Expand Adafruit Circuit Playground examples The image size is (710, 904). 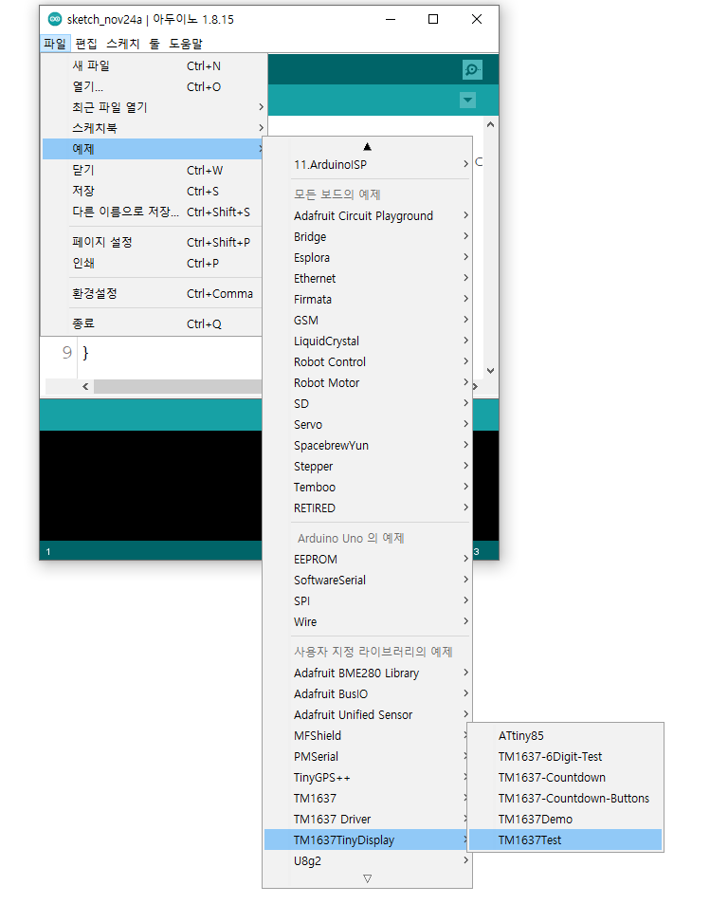tap(368, 215)
